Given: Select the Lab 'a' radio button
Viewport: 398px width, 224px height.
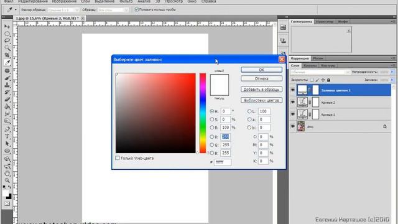Looking at the screenshot, I should [x=249, y=119].
